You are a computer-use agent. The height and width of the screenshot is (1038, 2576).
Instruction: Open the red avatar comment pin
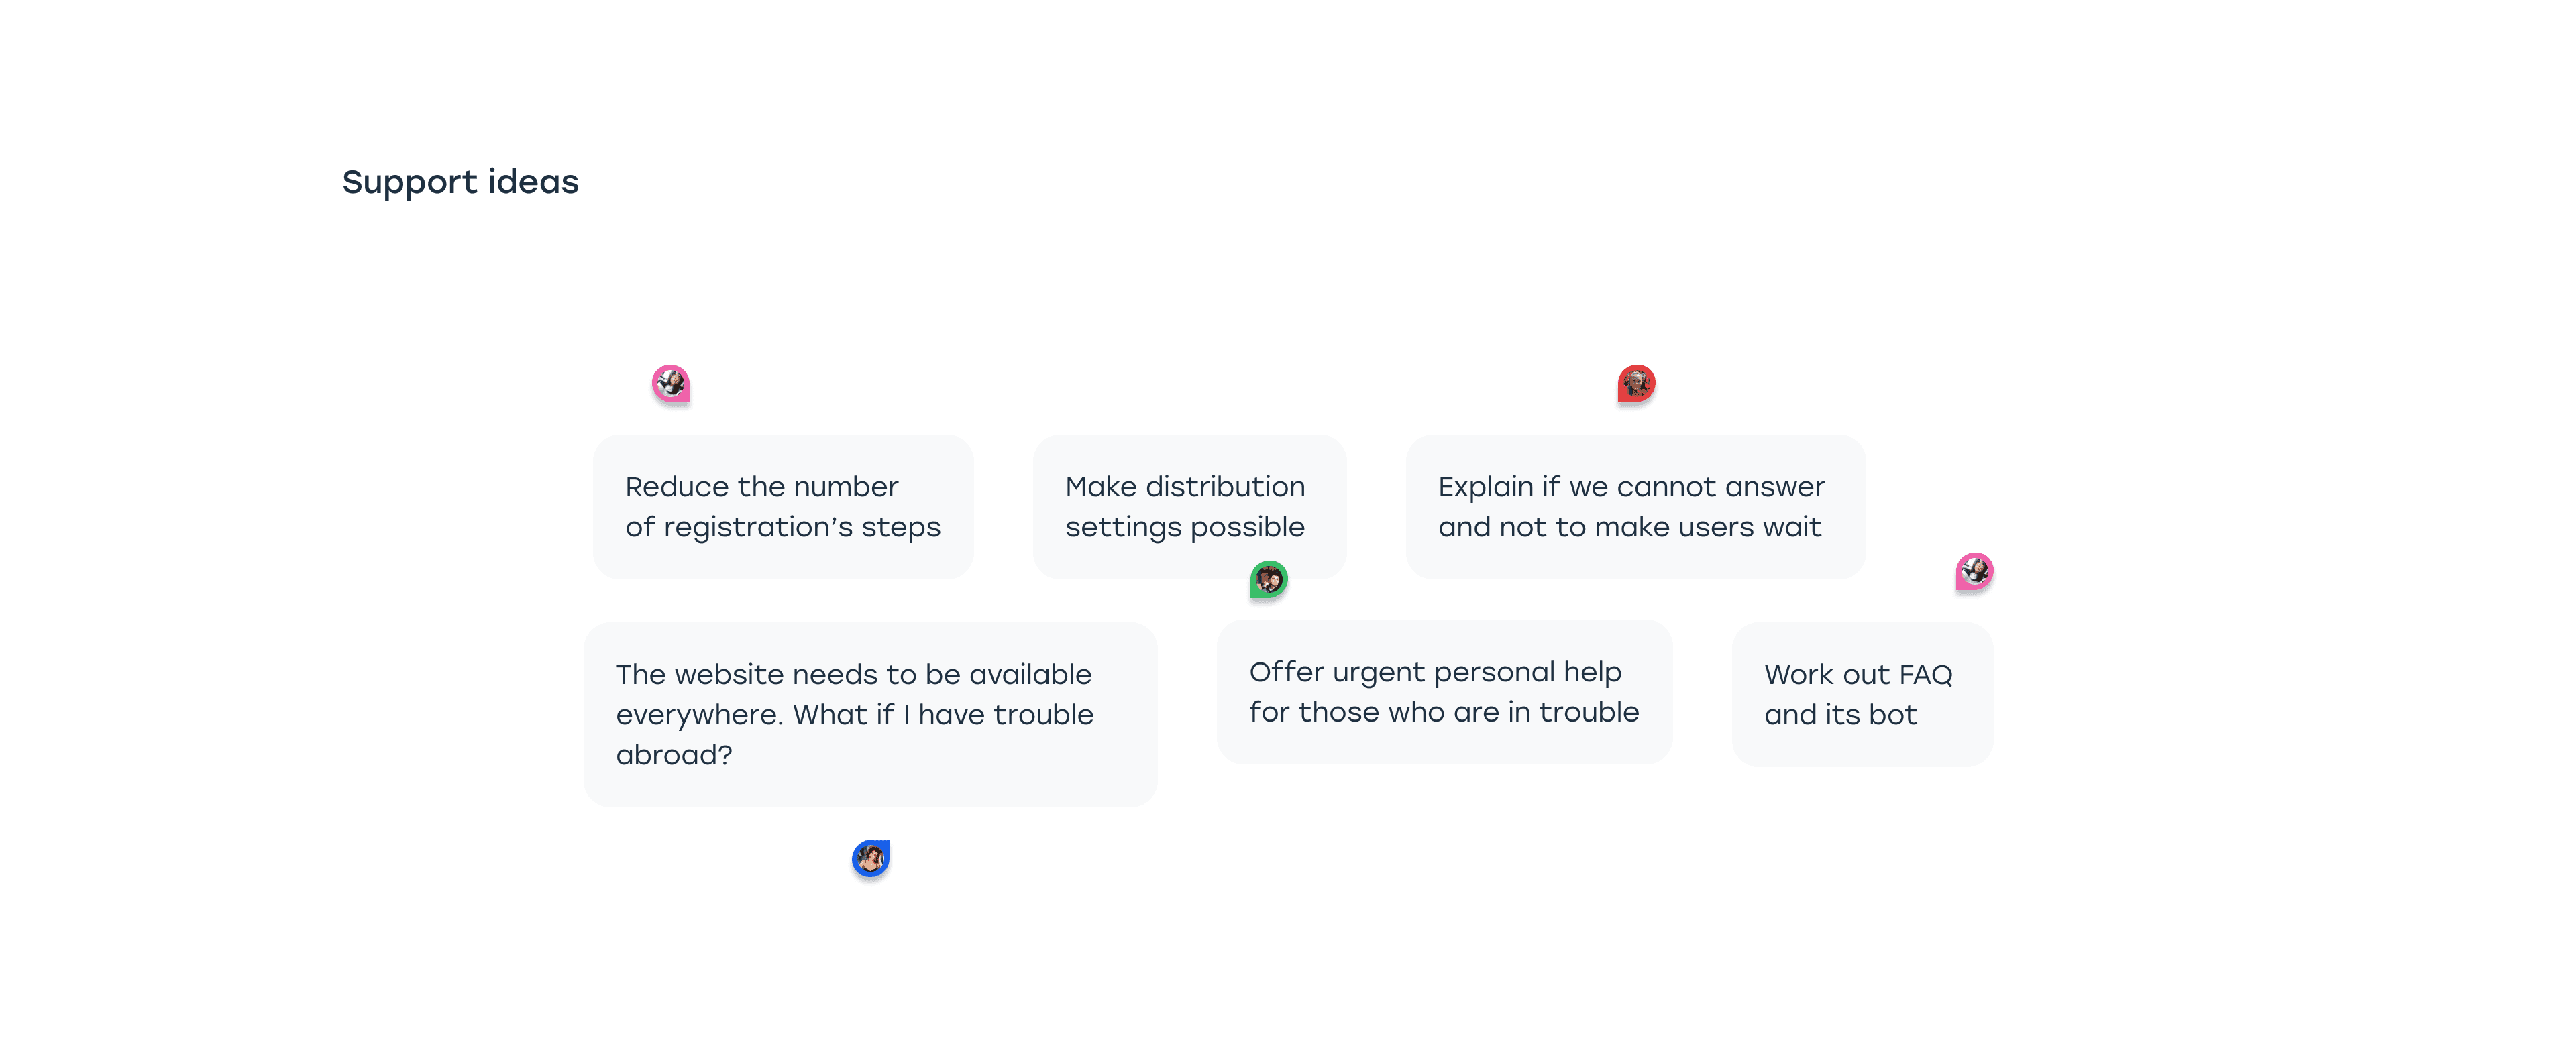coord(1636,383)
